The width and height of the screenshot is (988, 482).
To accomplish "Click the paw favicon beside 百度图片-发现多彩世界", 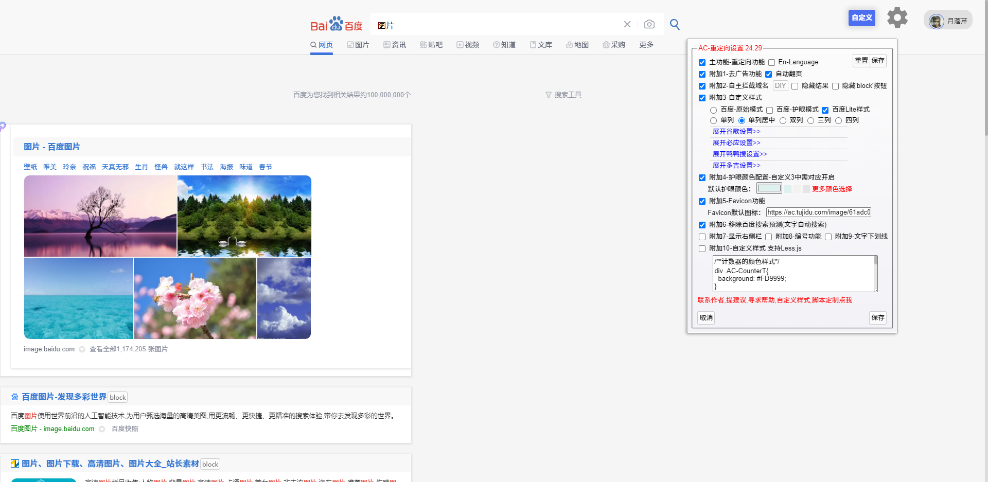I will click(x=15, y=397).
